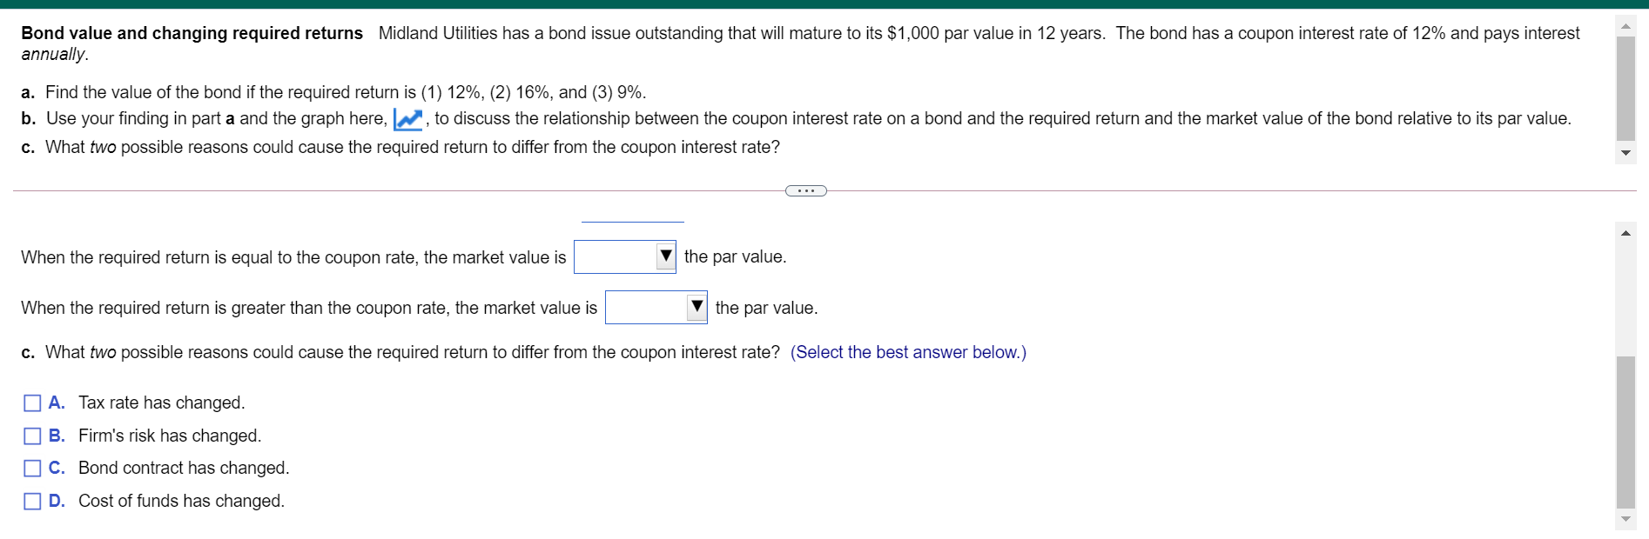
Task: Click the blue line chart icon in part b
Action: pos(409,118)
